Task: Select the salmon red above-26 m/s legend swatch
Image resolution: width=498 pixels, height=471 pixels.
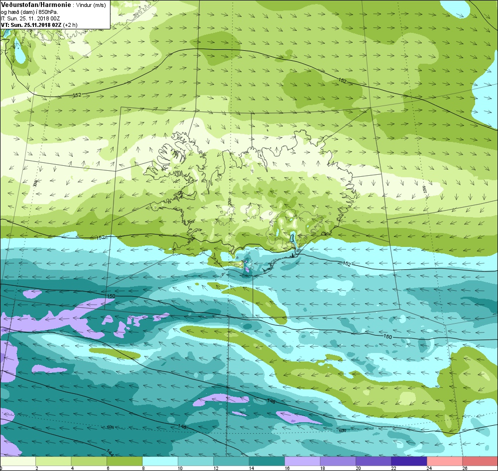Action: pyautogui.click(x=480, y=461)
